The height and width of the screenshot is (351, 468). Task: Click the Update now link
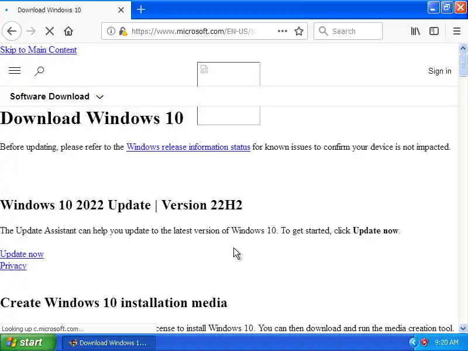pos(22,254)
